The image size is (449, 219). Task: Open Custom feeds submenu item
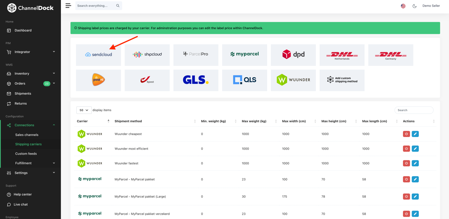[x=26, y=154]
